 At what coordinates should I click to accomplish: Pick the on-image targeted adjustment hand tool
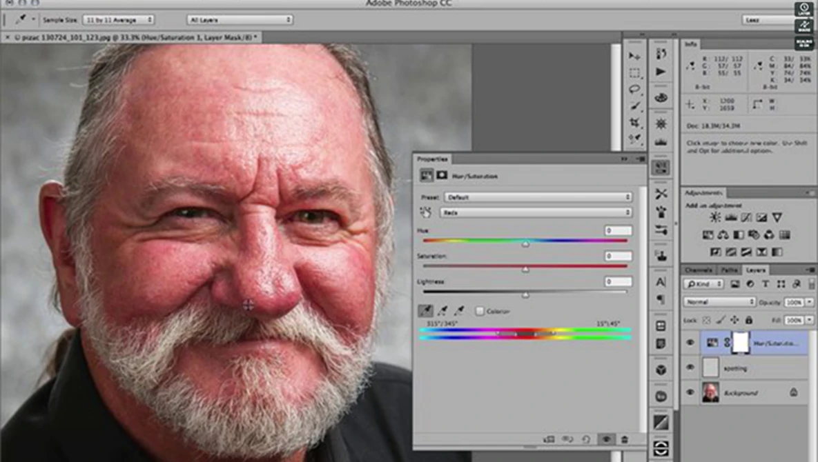426,212
